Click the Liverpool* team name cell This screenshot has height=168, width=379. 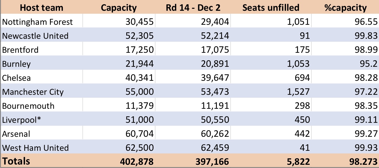click(x=41, y=120)
